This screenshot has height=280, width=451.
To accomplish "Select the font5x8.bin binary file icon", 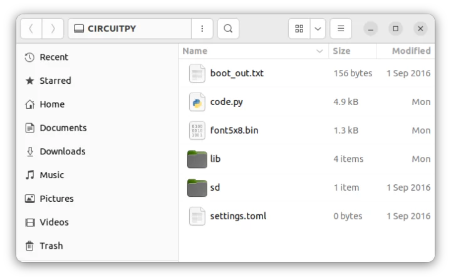I will pos(197,131).
